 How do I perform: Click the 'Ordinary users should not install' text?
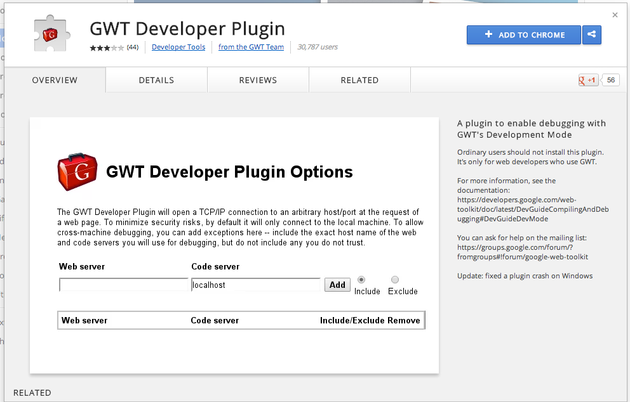pyautogui.click(x=530, y=157)
